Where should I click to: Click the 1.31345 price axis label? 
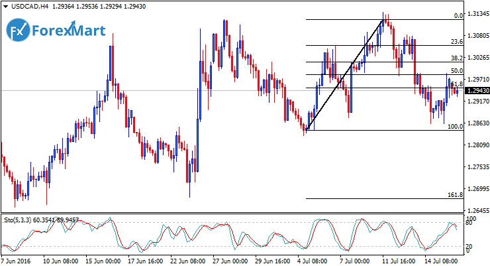pos(477,14)
